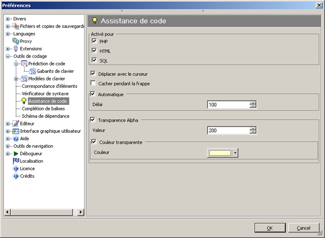The image size is (325, 238).
Task: Expand the Divers tree node
Action: [8, 19]
